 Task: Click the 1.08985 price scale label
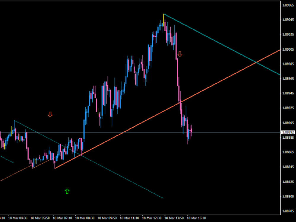pos(288,64)
